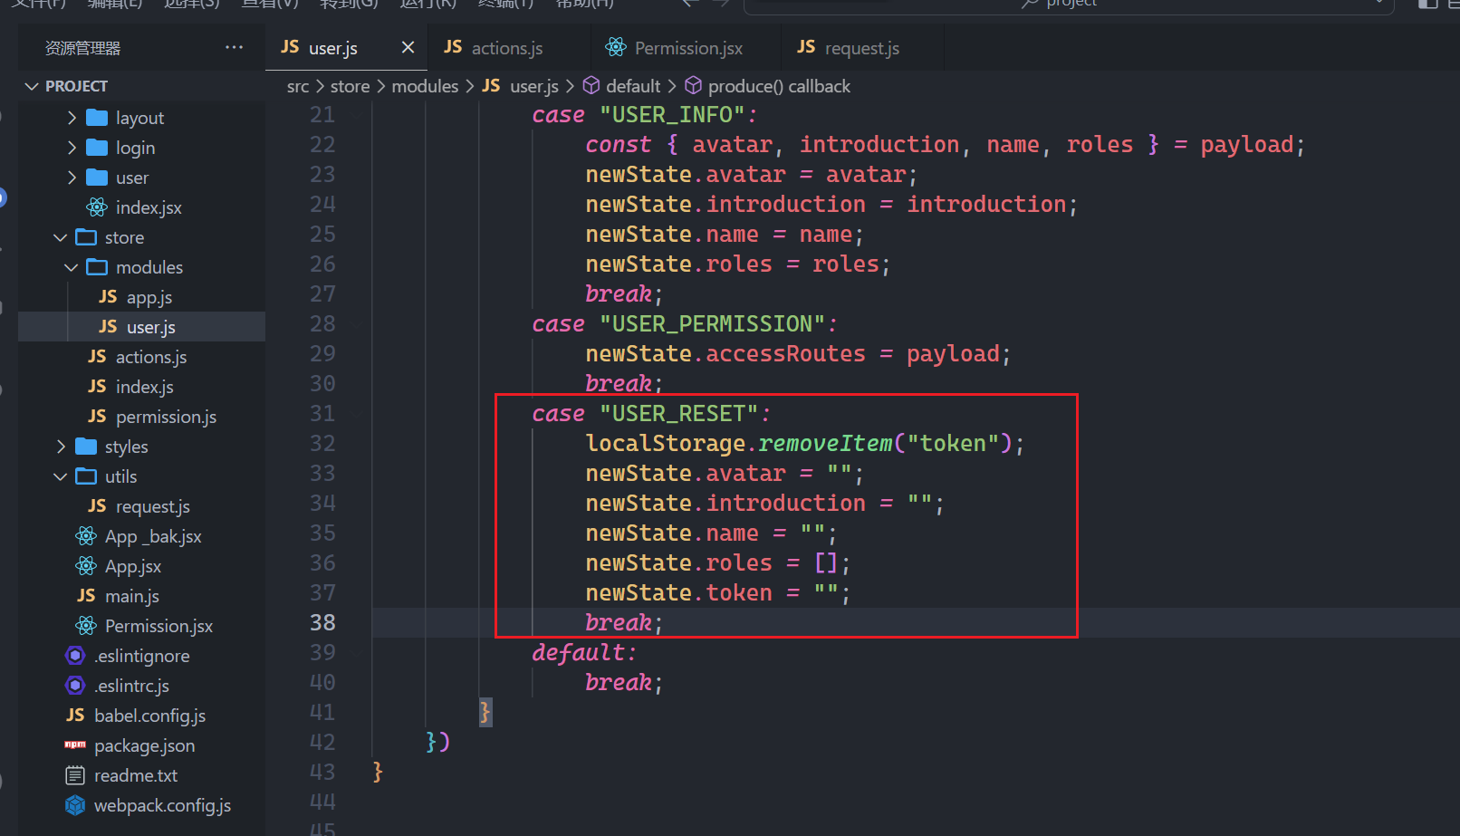Click the React icon of App_bak.jsx
The width and height of the screenshot is (1460, 836).
86,536
